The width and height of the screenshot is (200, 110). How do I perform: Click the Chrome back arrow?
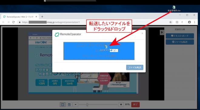coord(3,22)
